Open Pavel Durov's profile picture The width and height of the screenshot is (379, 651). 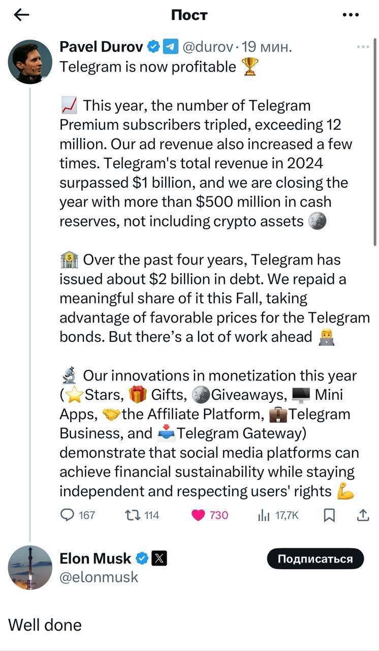pyautogui.click(x=30, y=62)
